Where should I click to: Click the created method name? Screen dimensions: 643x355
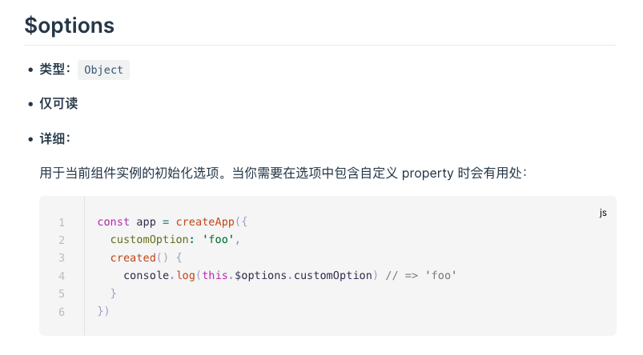pyautogui.click(x=133, y=257)
